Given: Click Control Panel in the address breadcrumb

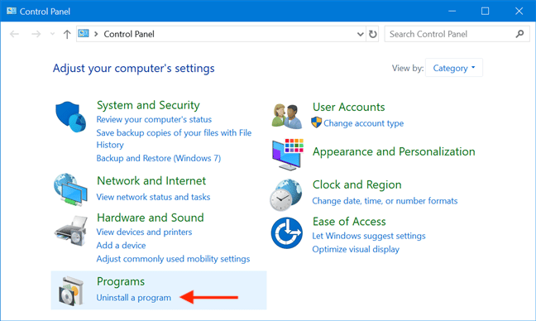Looking at the screenshot, I should 129,34.
